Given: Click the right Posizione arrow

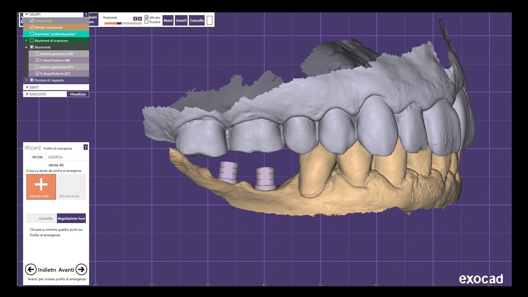Looking at the screenshot, I should (140, 19).
